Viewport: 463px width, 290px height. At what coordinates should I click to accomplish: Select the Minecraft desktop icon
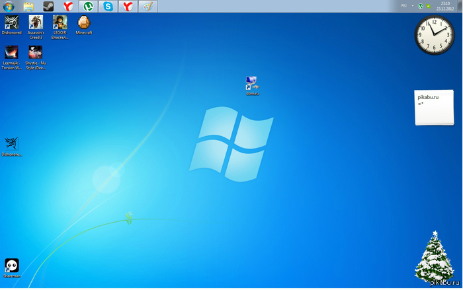(83, 22)
